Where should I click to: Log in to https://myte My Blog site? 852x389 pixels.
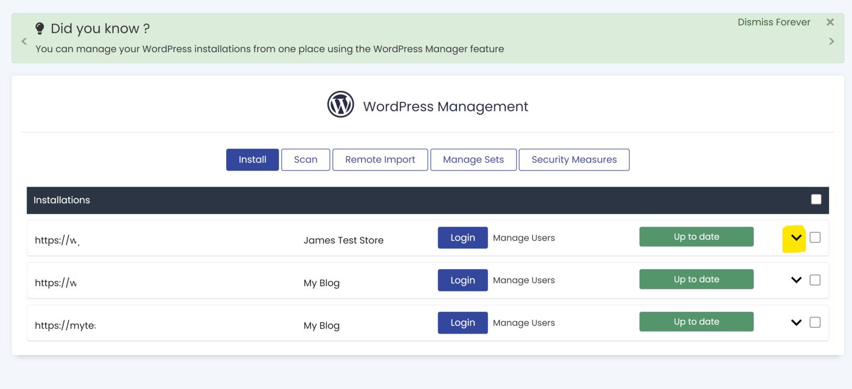click(x=463, y=323)
